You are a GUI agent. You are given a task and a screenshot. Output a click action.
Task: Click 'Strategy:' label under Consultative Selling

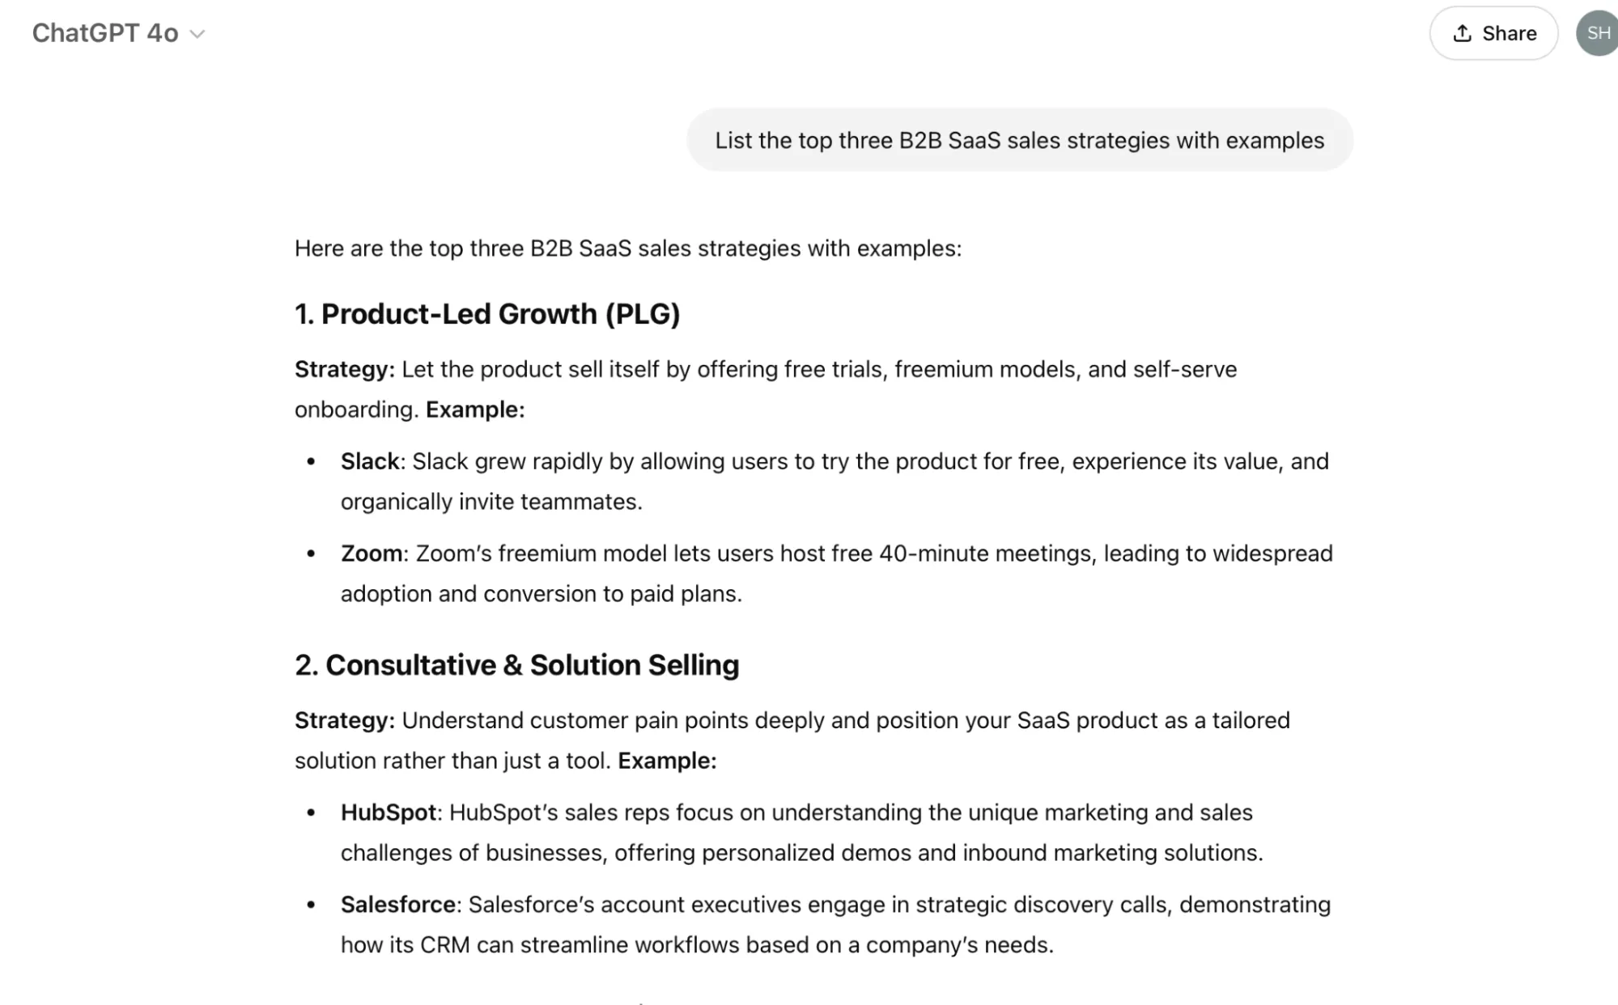[x=345, y=721]
